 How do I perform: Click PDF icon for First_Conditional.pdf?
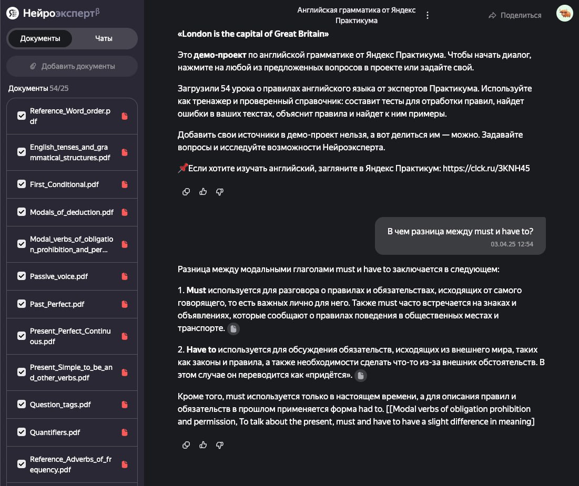[125, 184]
